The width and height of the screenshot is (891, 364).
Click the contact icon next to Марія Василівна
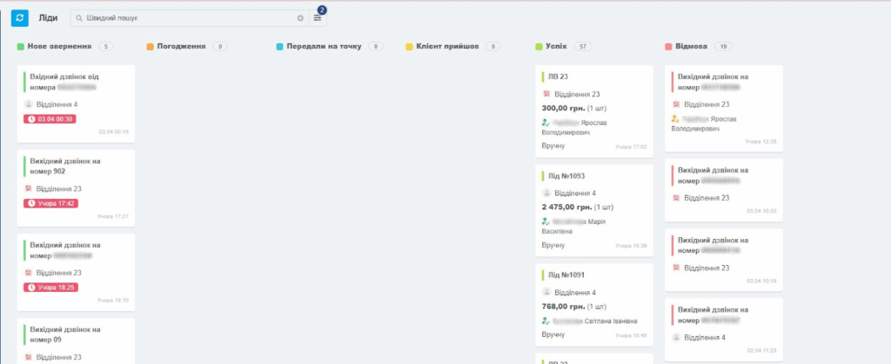pyautogui.click(x=546, y=222)
